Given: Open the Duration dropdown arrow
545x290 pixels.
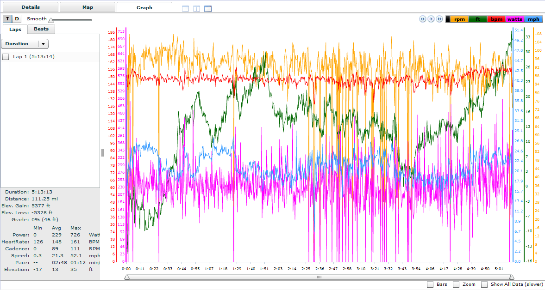Looking at the screenshot, I should (x=43, y=44).
